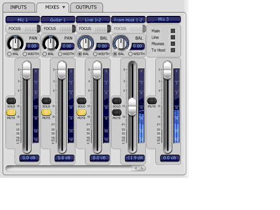
Task: Enable Main output routing for Mix 3
Action: (x=173, y=31)
